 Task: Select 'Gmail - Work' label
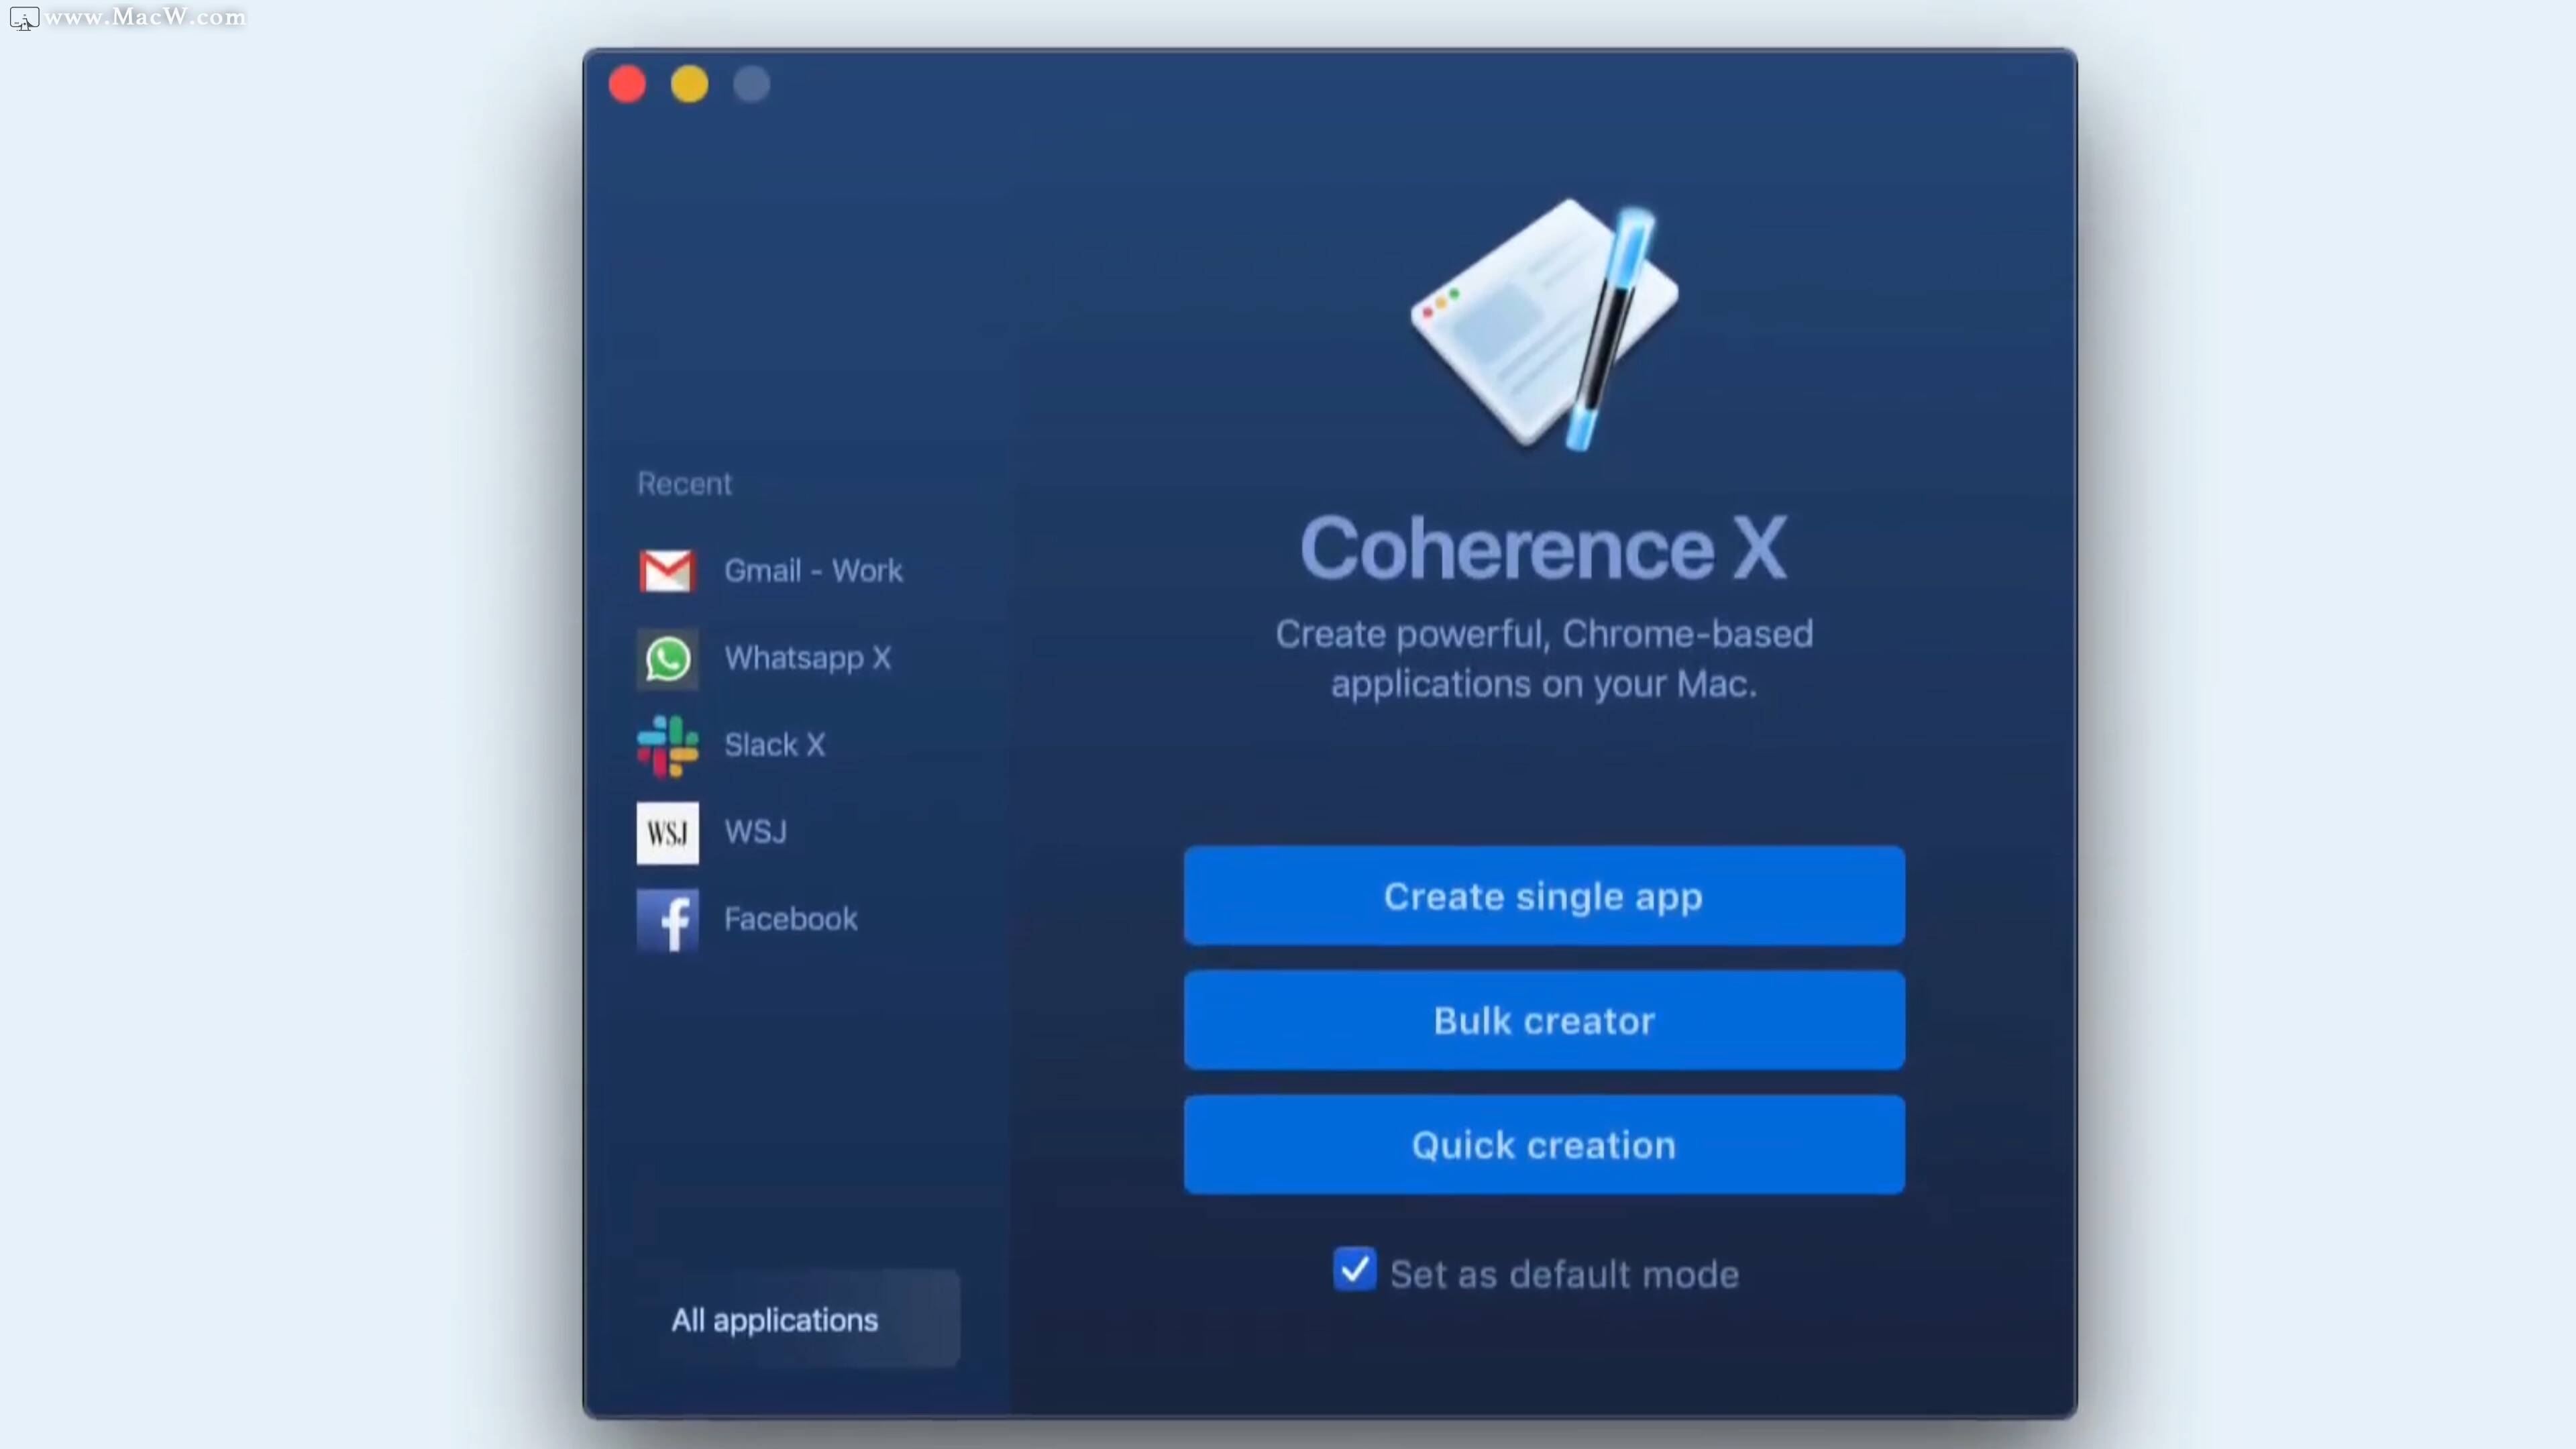(x=813, y=571)
